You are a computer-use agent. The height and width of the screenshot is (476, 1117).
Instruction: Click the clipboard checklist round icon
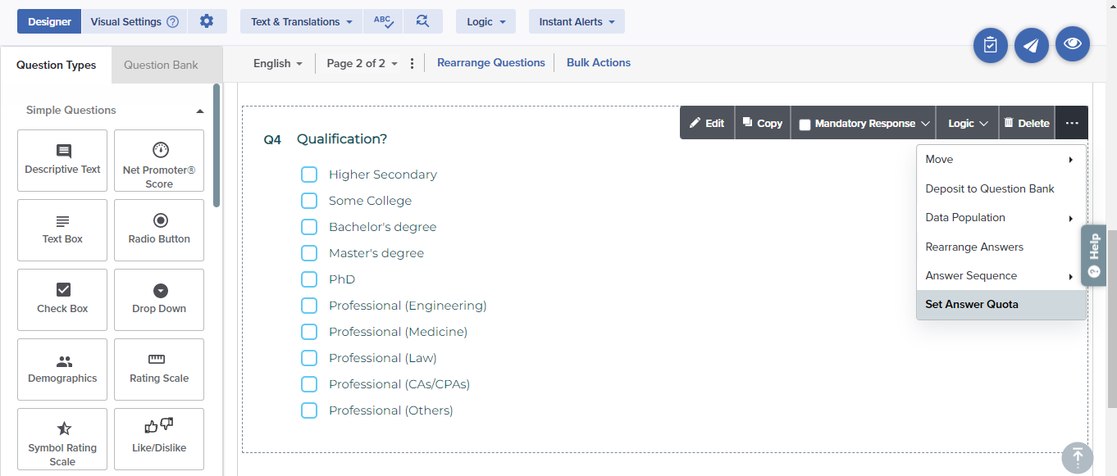pos(990,46)
